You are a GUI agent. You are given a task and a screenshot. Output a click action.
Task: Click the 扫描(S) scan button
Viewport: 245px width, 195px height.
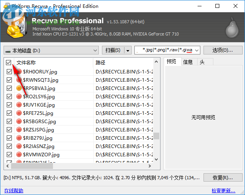point(113,50)
